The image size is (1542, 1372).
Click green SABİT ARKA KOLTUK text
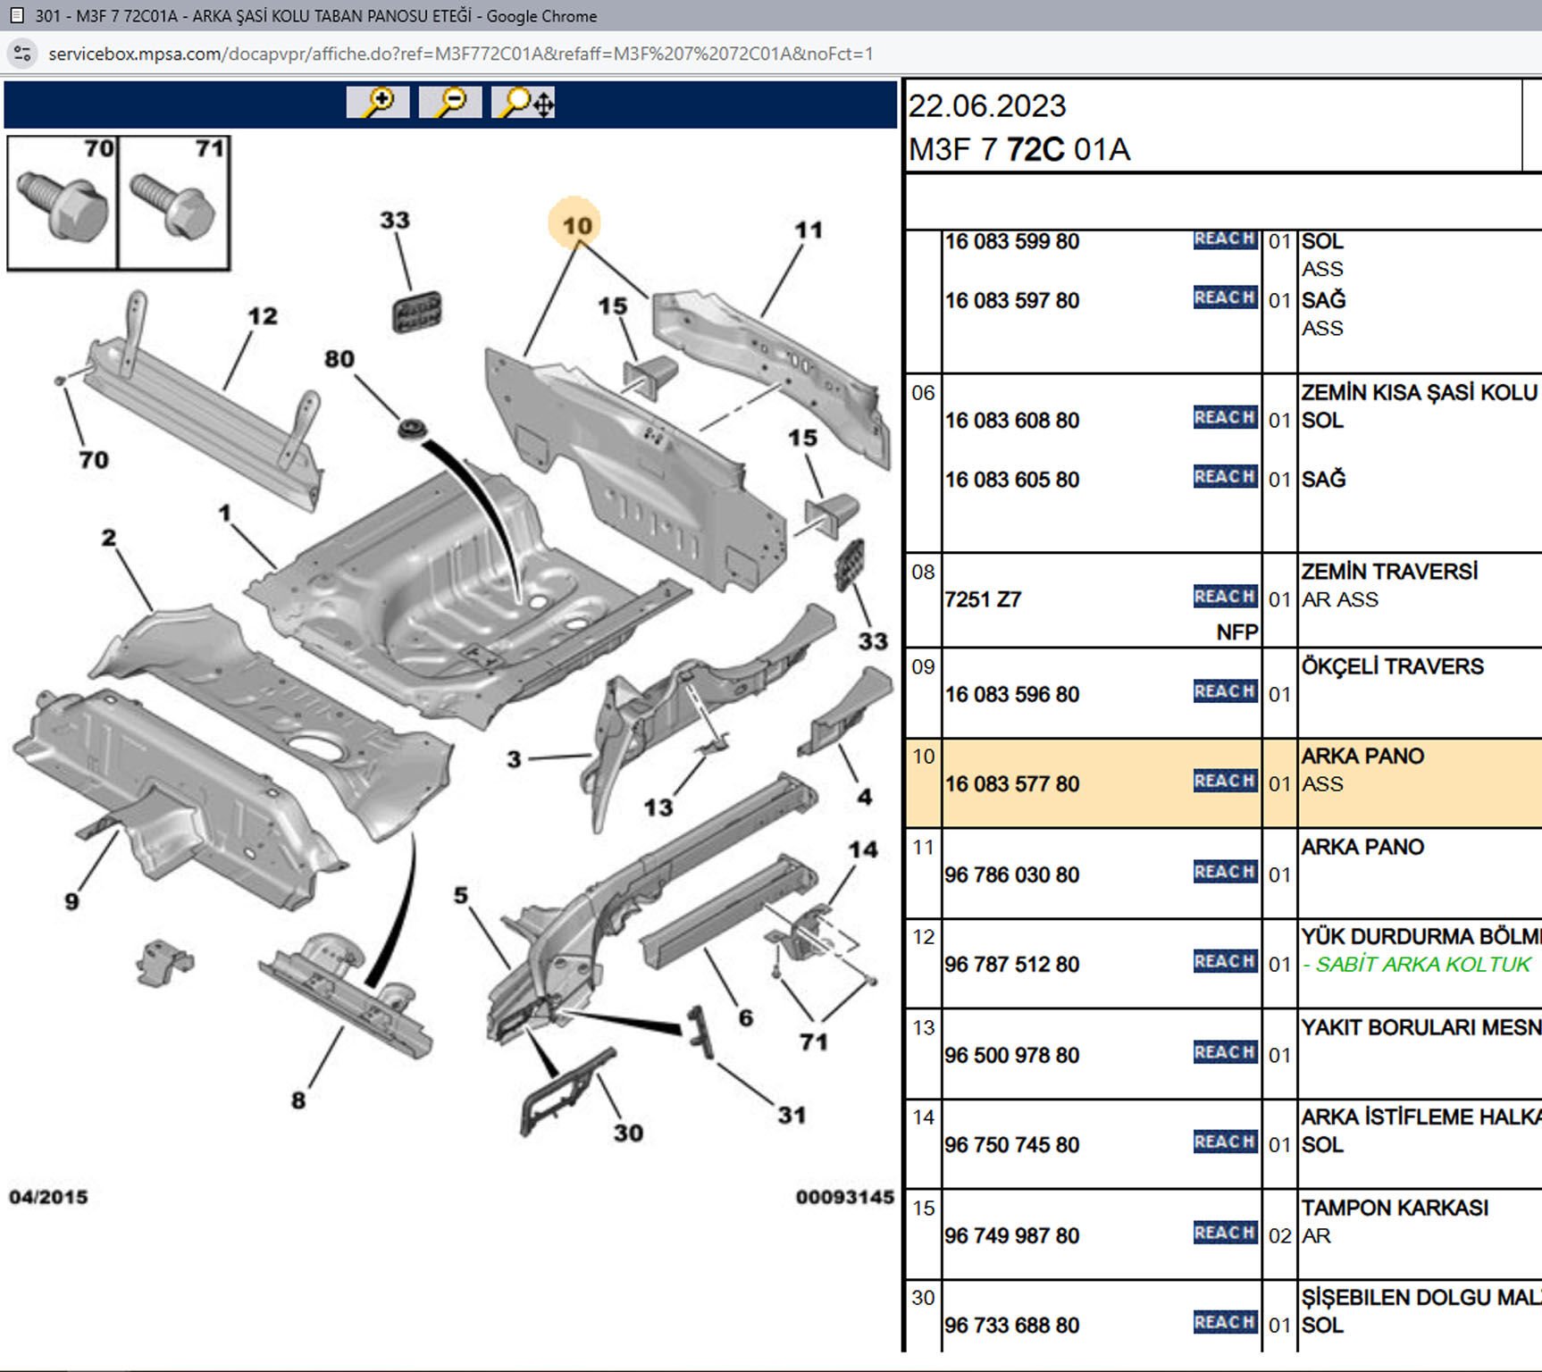click(1422, 965)
